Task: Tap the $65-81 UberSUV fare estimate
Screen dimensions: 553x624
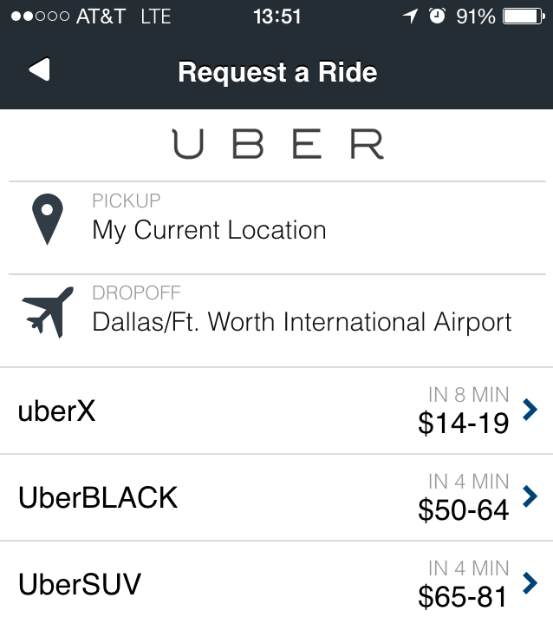Action: 463,596
